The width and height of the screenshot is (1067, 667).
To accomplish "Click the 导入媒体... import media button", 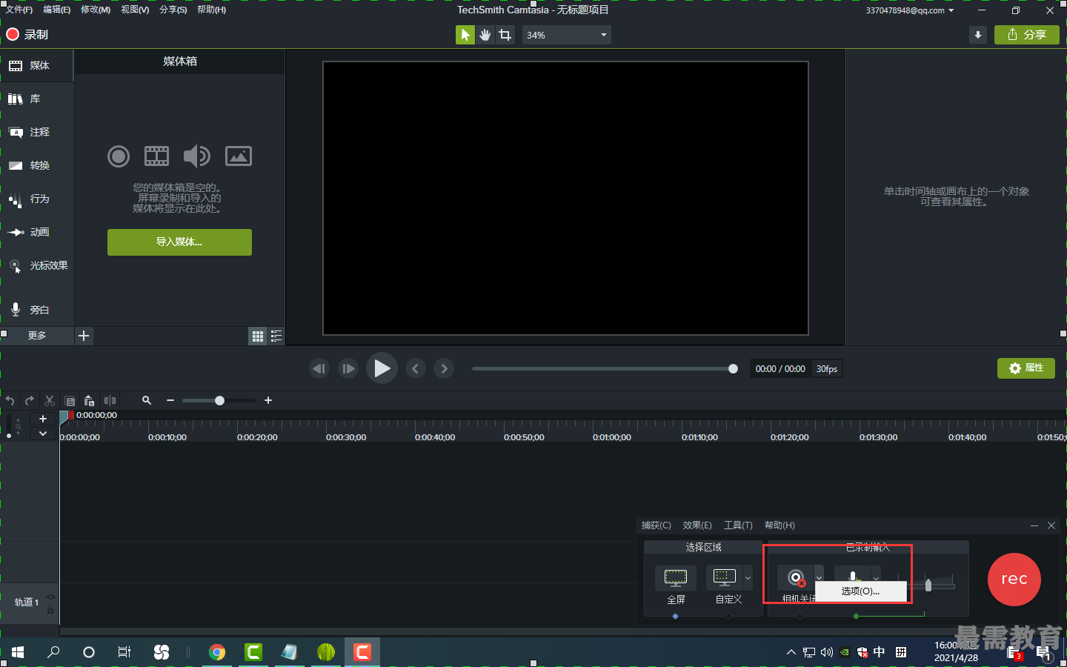I will [179, 242].
